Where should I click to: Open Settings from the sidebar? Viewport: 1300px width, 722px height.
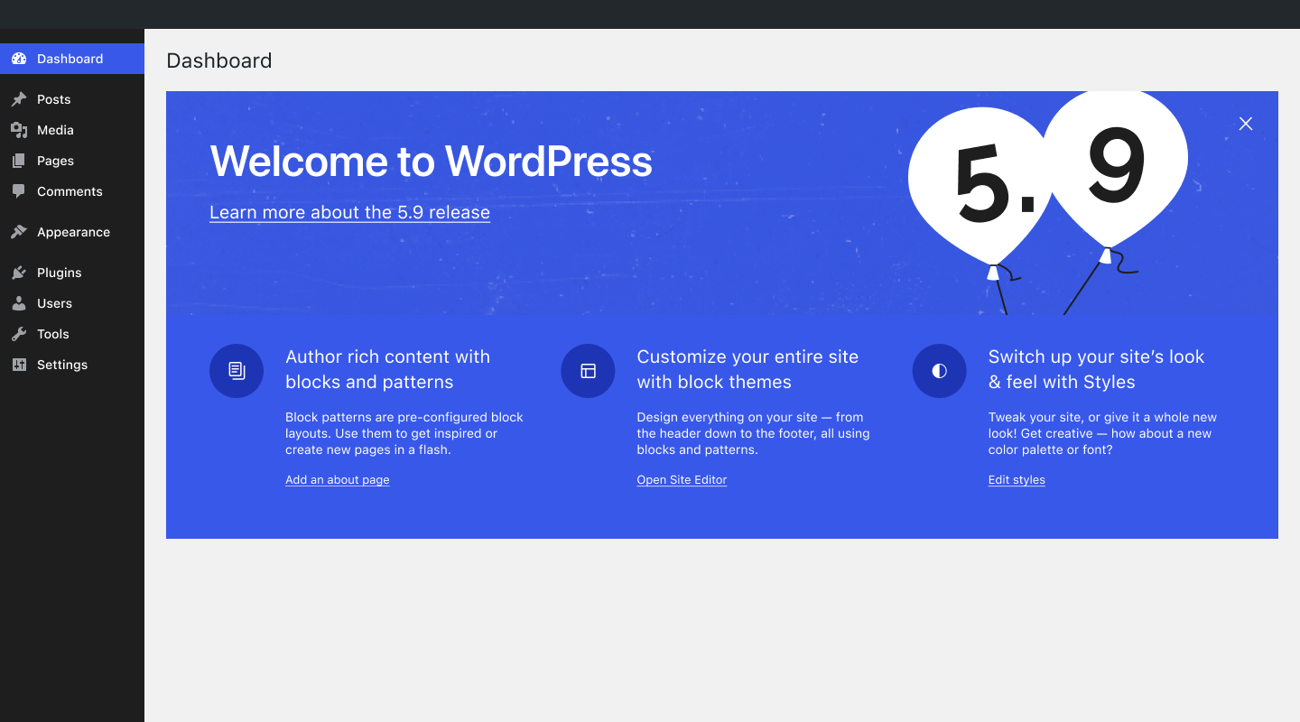[72, 365]
